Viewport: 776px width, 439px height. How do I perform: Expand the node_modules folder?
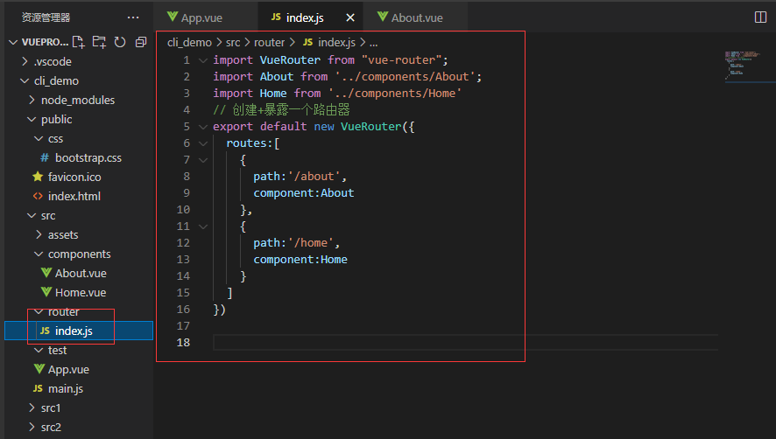[32, 101]
